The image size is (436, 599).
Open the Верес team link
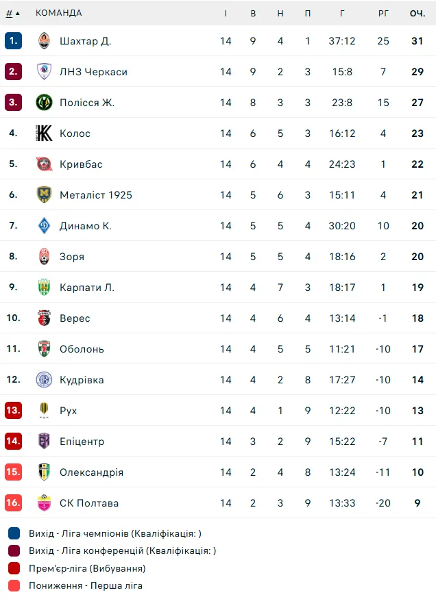tap(75, 318)
